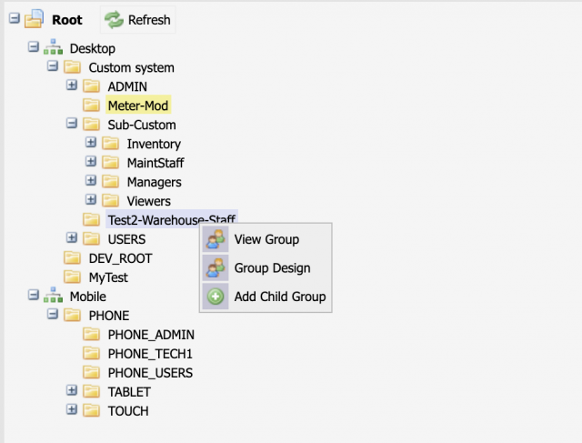Select the MyTest folder item
This screenshot has width=582, height=443.
click(x=108, y=277)
